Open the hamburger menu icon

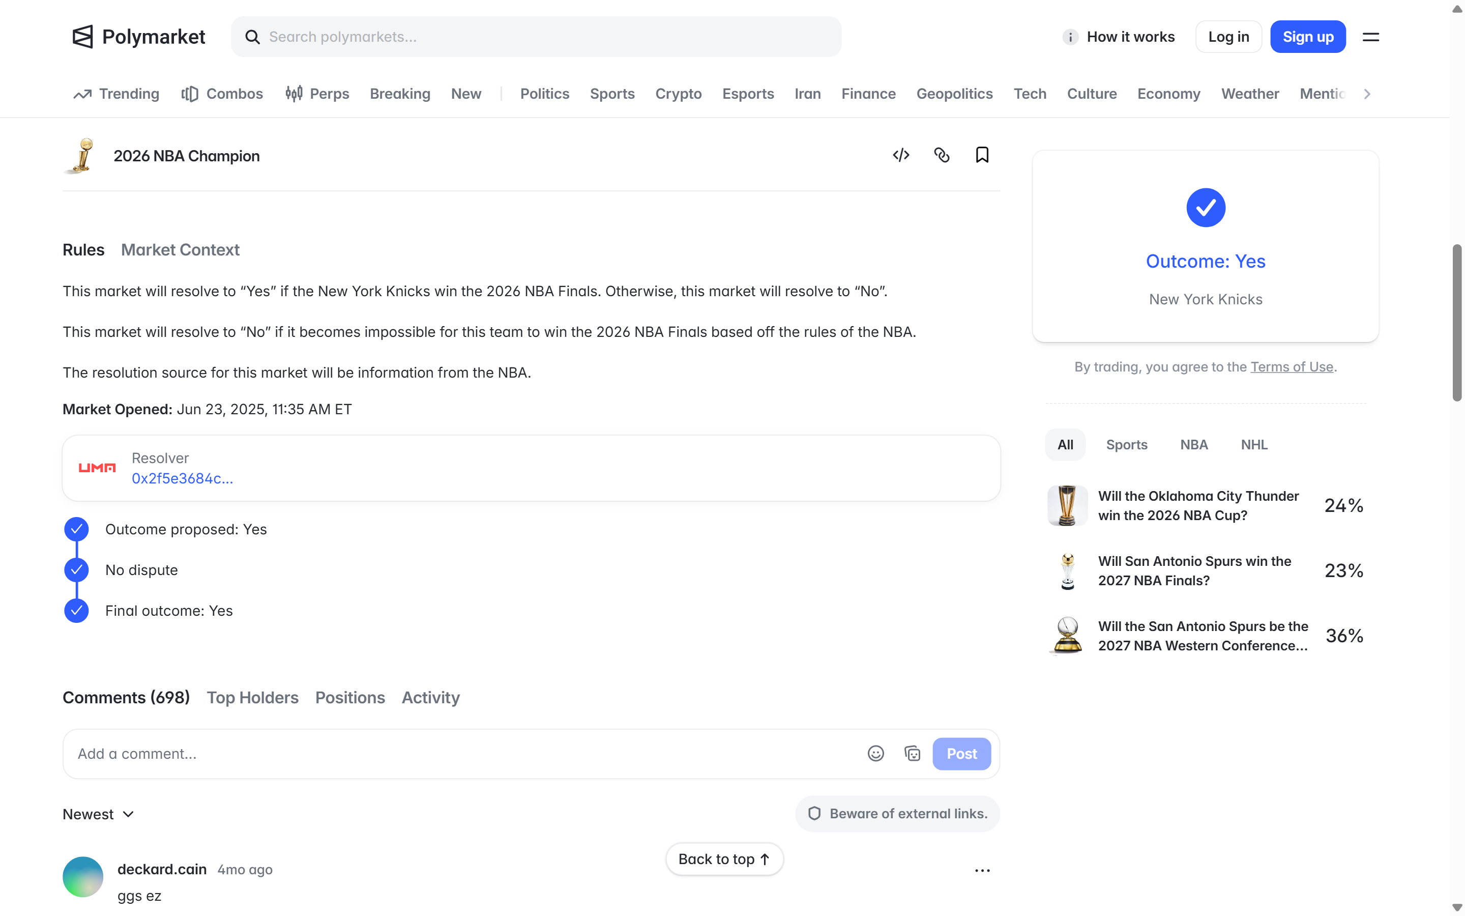(x=1370, y=37)
